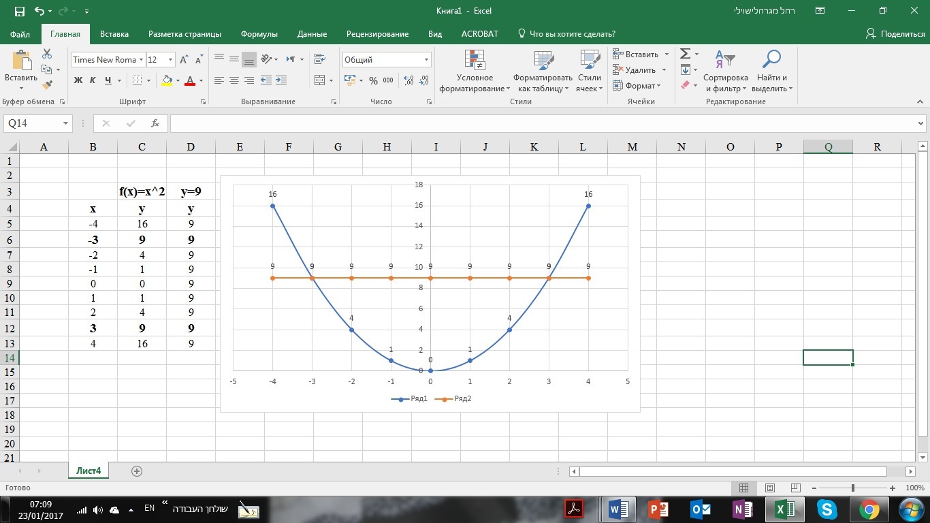
Task: Open the number format Общий dropdown
Action: click(427, 60)
